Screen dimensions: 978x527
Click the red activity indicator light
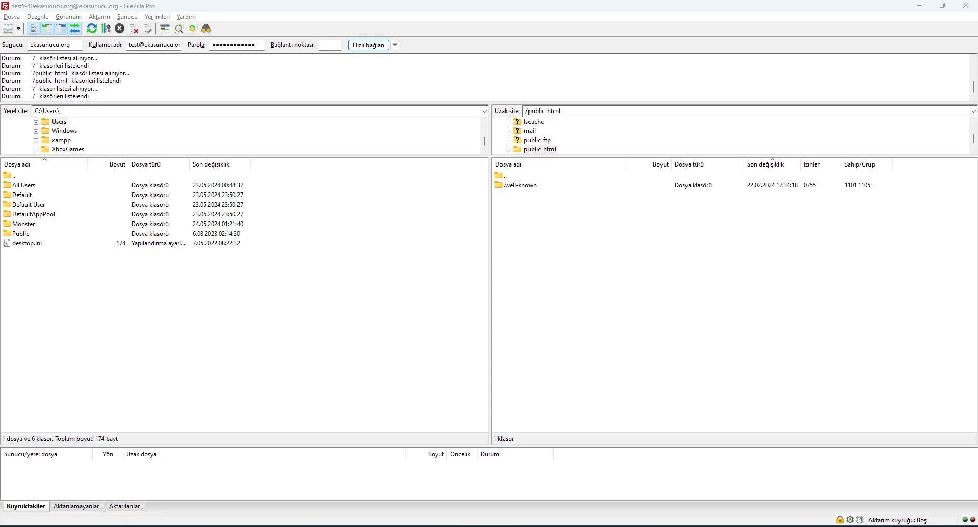pos(972,520)
